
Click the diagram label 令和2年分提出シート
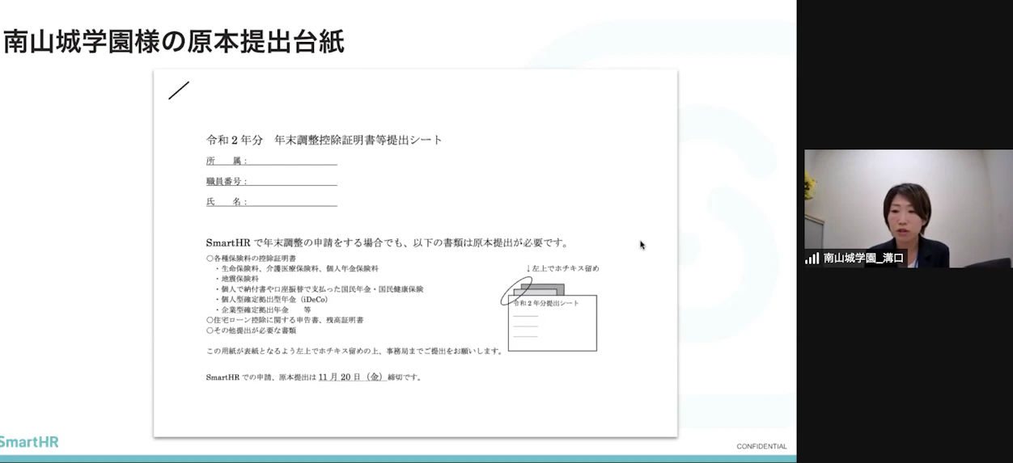click(x=546, y=303)
